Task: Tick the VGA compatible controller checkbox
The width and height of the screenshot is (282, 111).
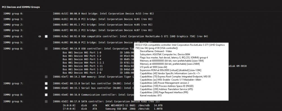Action: click(x=46, y=36)
